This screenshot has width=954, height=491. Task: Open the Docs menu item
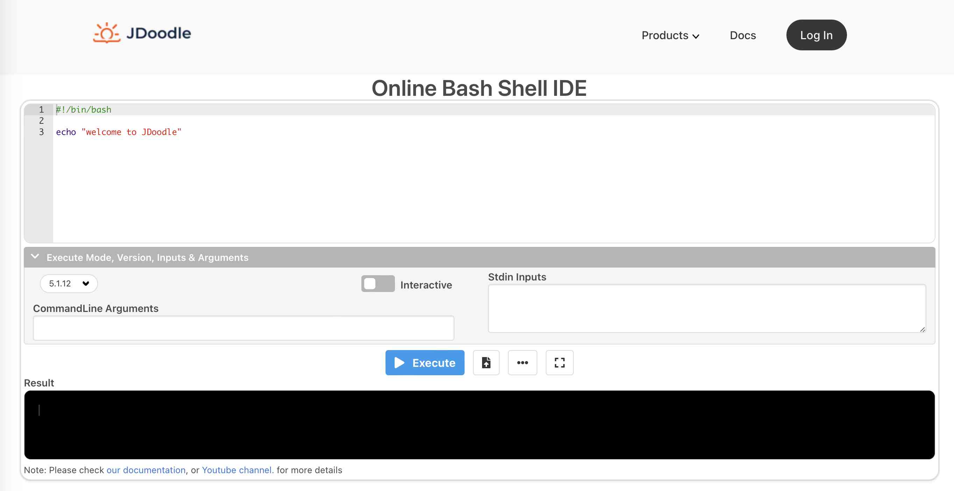743,36
